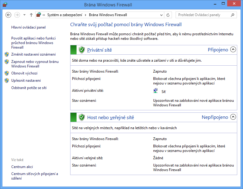Viewport: 243px width, 189px height.
Task: Go up one level with the up arrow
Action: tap(31, 15)
